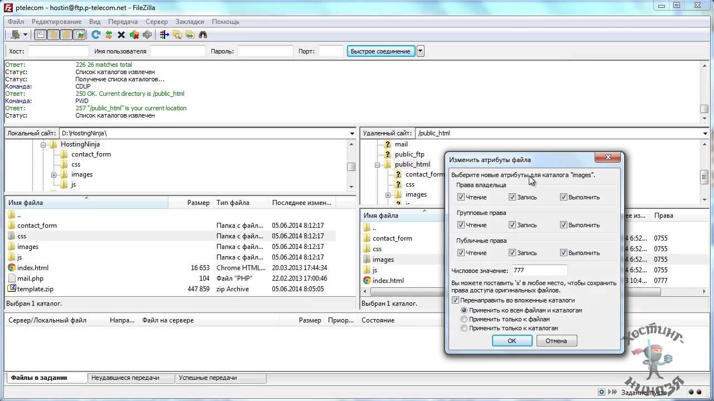The width and height of the screenshot is (714, 401).
Task: Toggle local directory tree view icon
Action: click(x=54, y=35)
